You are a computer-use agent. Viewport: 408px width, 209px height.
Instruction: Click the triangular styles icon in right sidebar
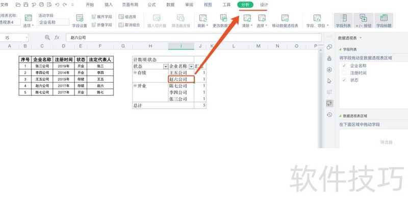click(x=329, y=58)
